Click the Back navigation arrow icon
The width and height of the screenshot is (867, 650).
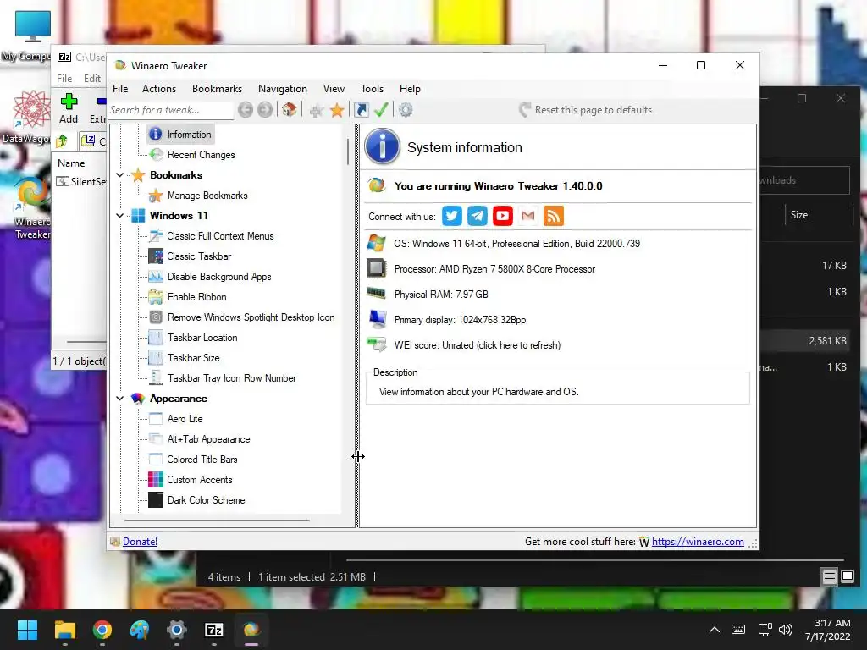click(246, 110)
